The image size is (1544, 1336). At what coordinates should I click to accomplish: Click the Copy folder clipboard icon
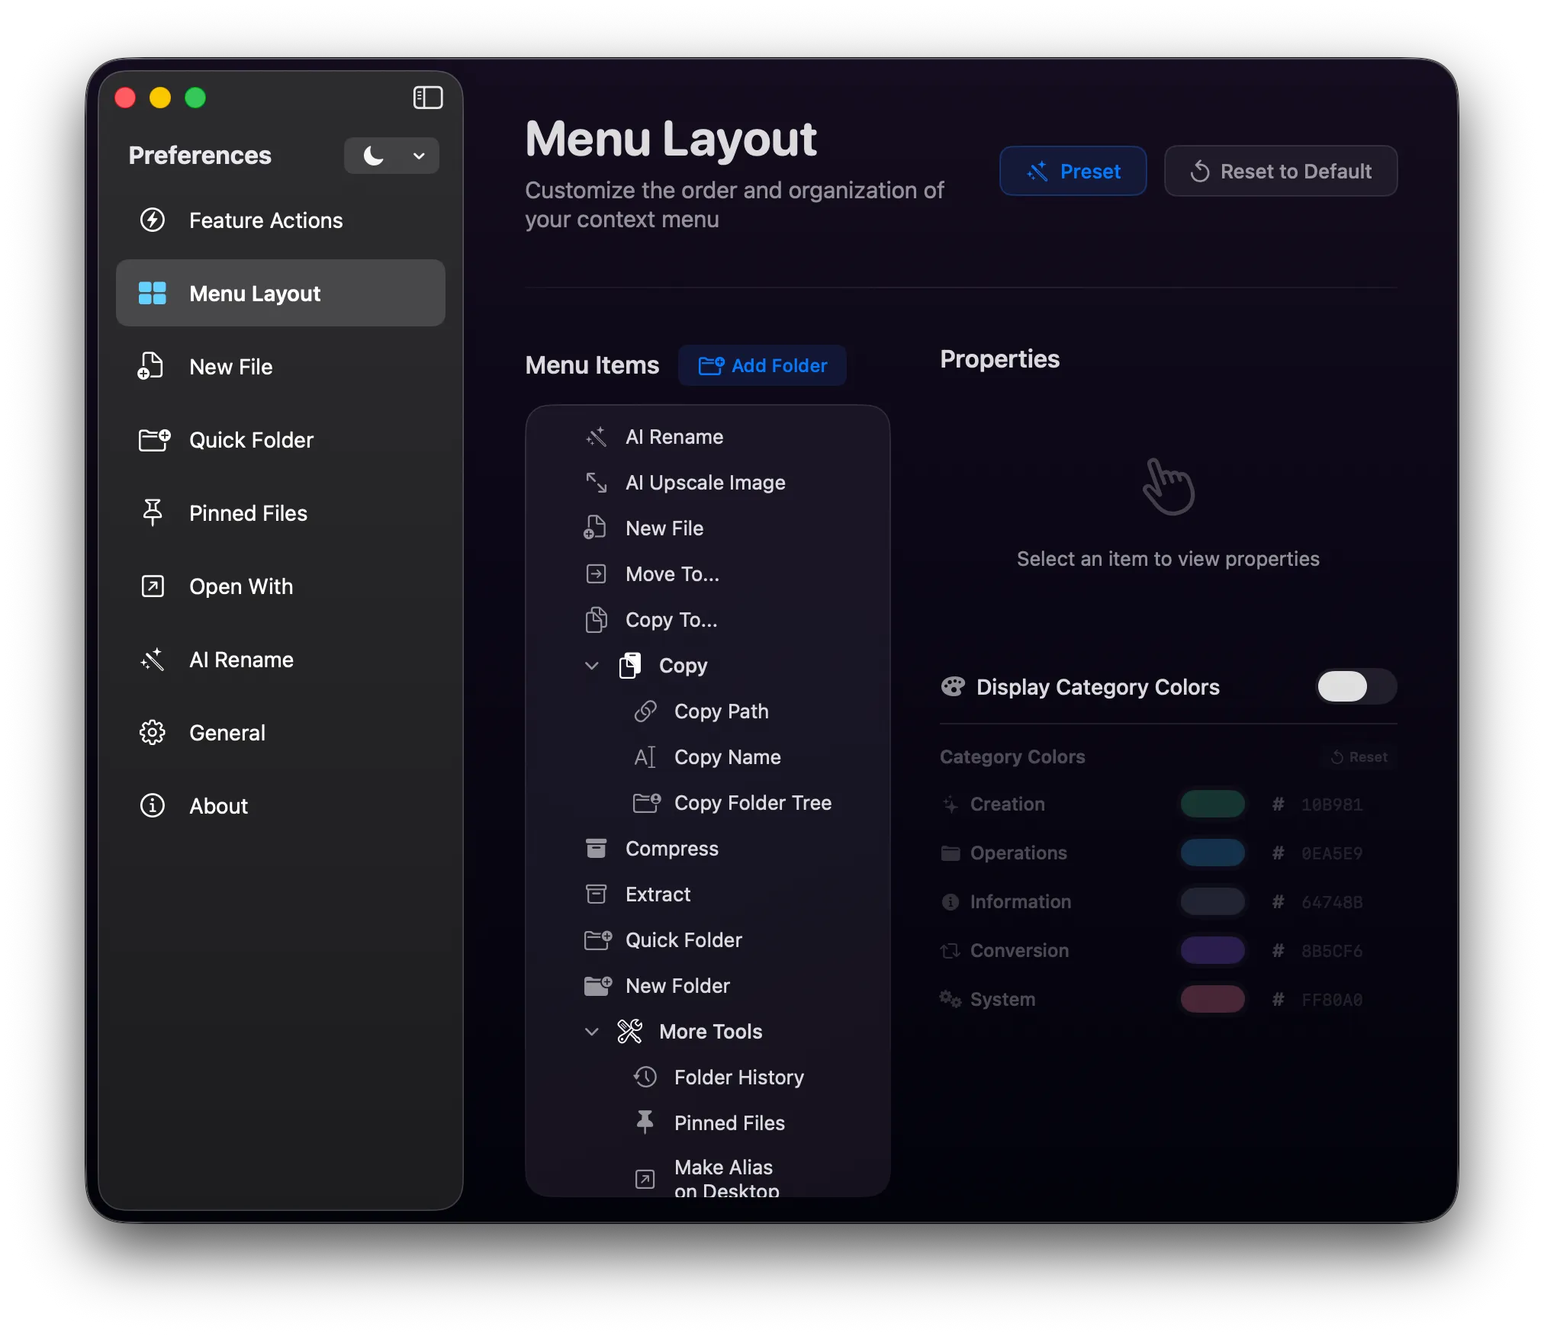click(630, 666)
